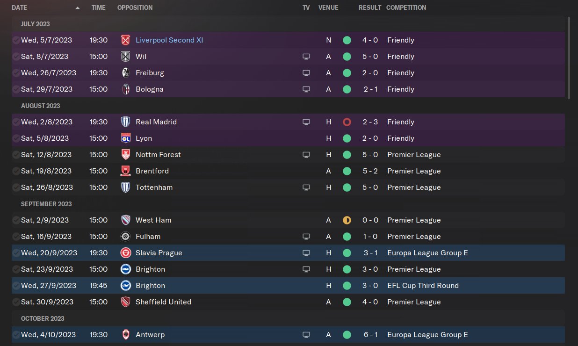Click the Antwerp club badge icon
This screenshot has width=578, height=346.
coord(125,335)
